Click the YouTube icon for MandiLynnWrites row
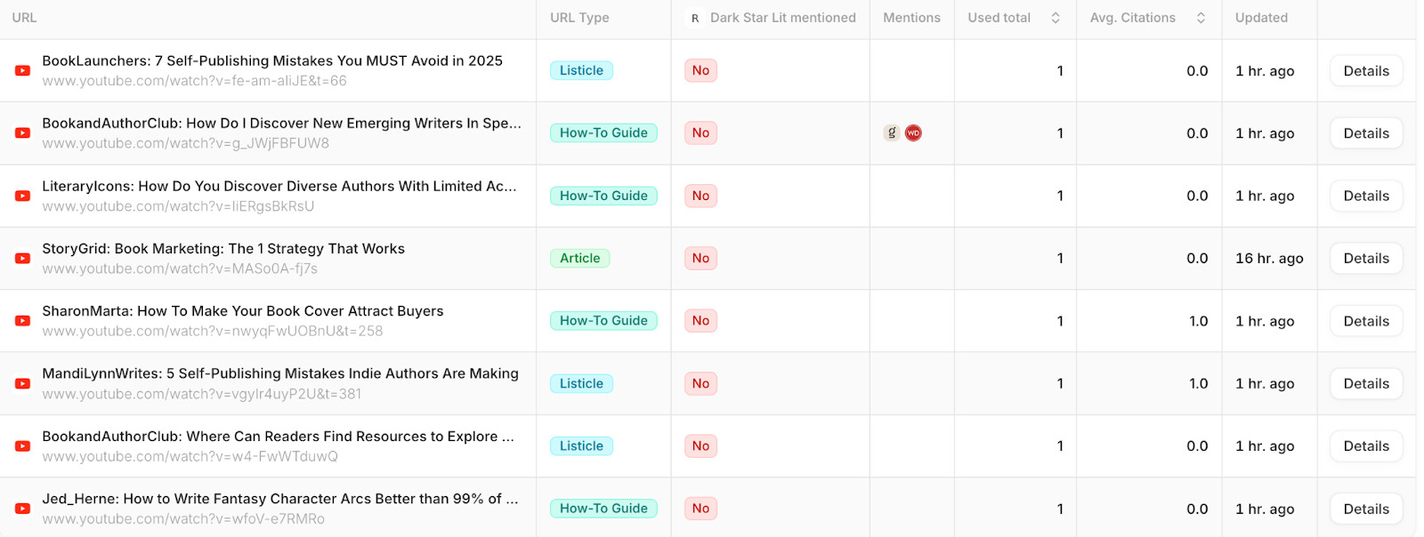The image size is (1424, 537). click(23, 384)
